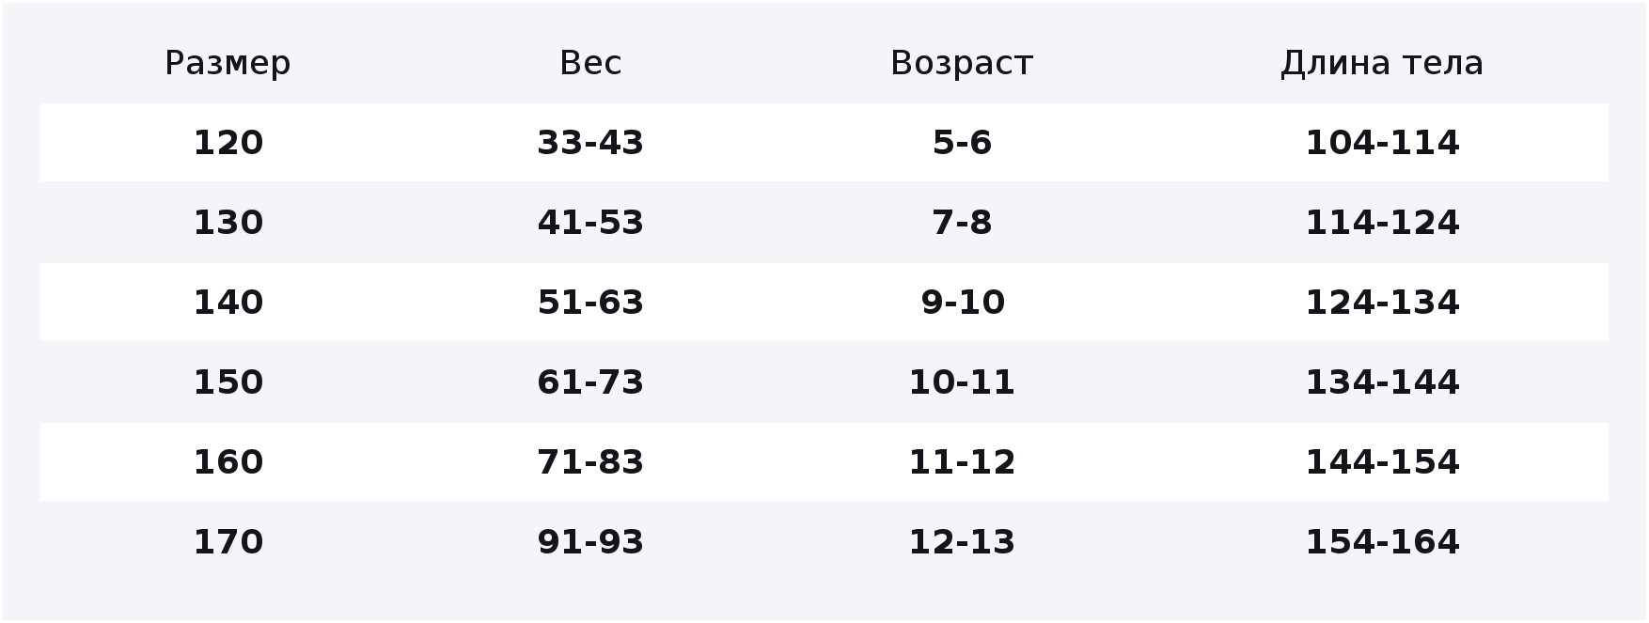Select size 150 cell
Viewport: 1649px width, 623px height.
tap(228, 382)
